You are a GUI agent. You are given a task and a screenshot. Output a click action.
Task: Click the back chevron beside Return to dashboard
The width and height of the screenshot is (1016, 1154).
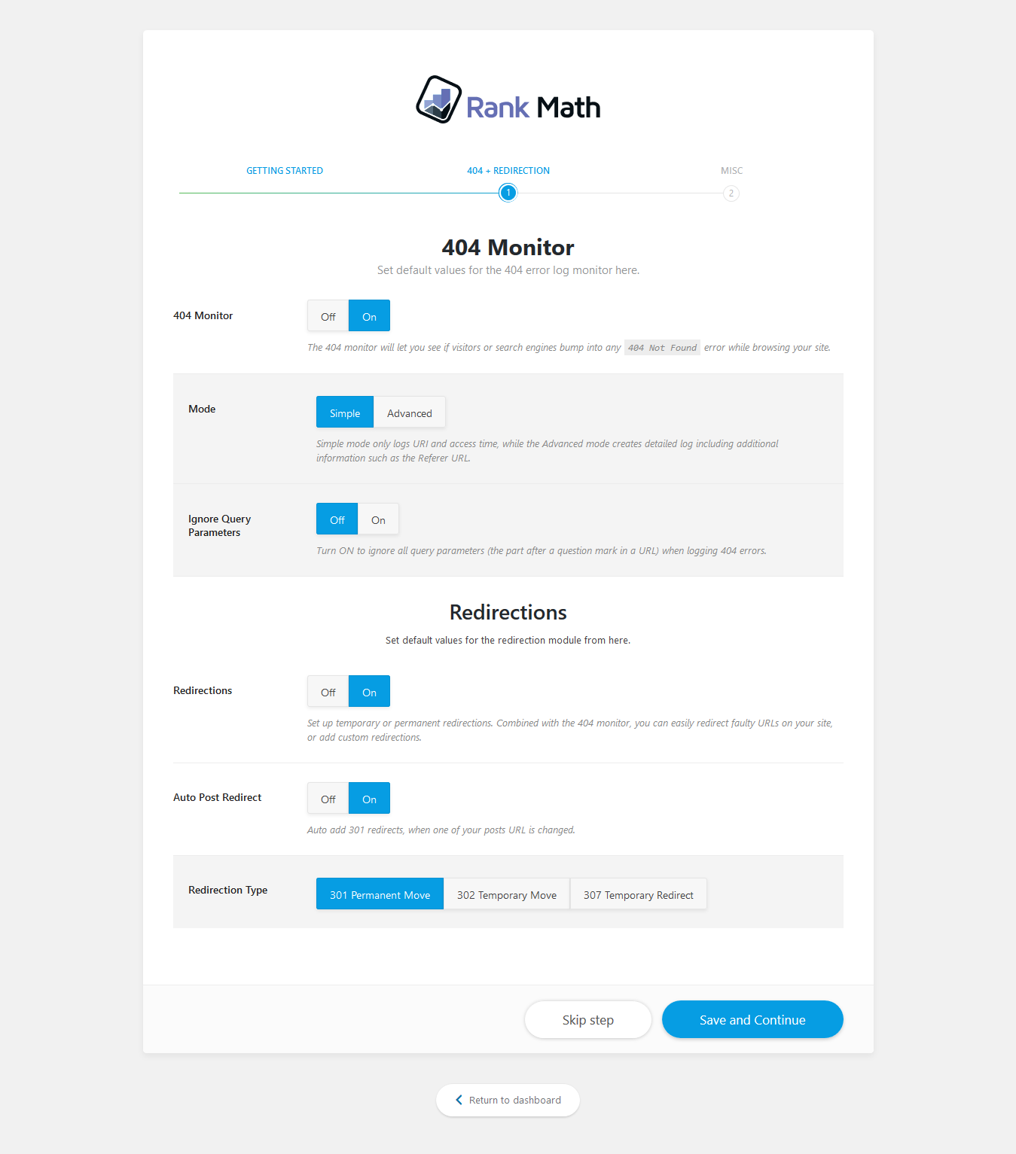[459, 1100]
